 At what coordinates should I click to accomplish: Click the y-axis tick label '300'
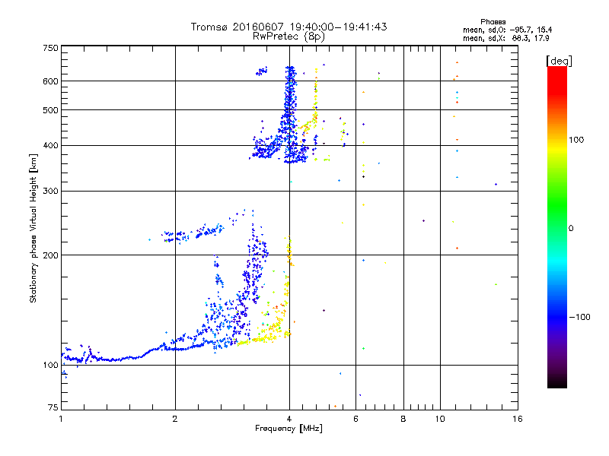coord(50,192)
